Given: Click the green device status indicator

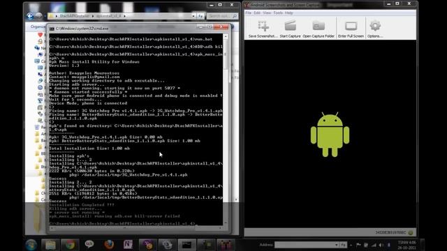Looking at the screenshot, I should pos(411,233).
